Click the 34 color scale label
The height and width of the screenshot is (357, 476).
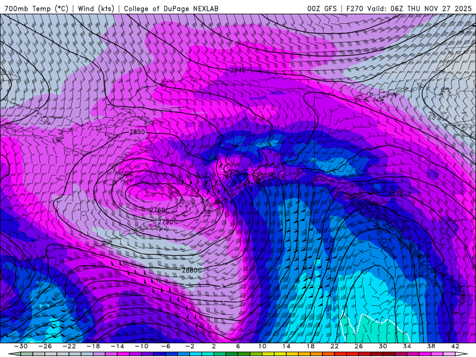tap(407, 346)
